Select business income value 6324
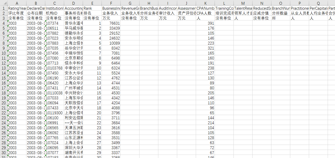Viewport: 335px width, 158px height. (x=111, y=68)
